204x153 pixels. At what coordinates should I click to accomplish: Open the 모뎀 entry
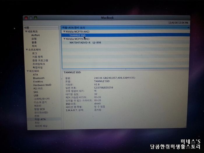click(x=34, y=39)
